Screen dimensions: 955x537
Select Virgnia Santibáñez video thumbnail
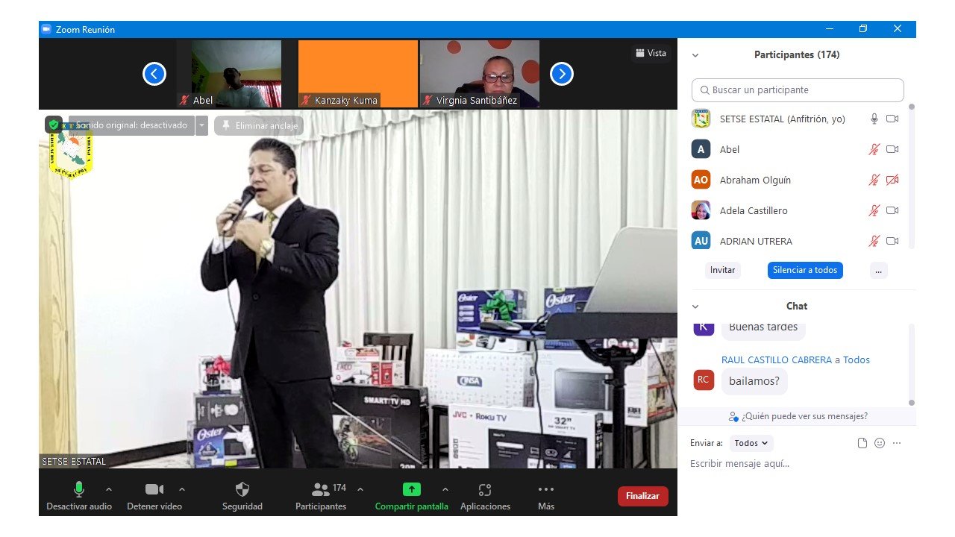tap(480, 74)
